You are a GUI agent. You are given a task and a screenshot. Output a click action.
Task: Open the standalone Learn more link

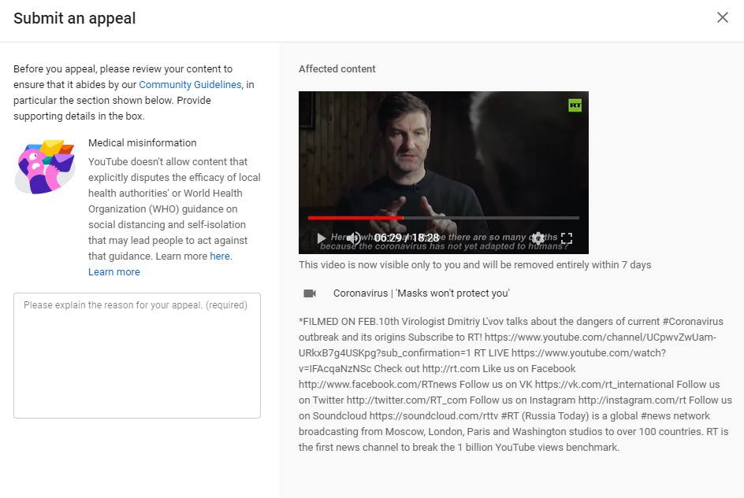coord(113,272)
